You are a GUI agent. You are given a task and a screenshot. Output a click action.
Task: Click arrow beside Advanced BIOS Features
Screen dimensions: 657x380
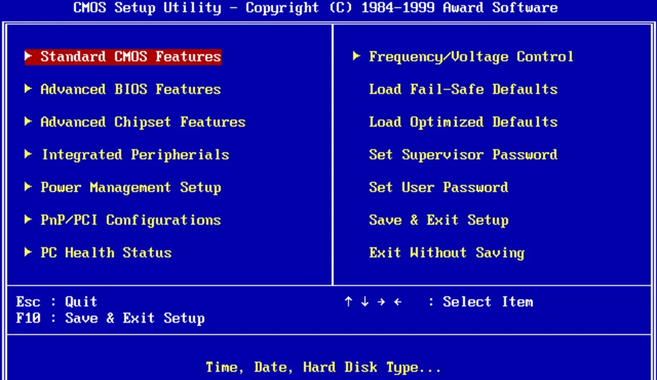(28, 88)
